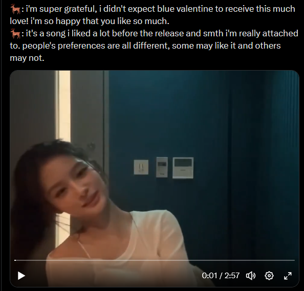Screen dimensions: 304x291
Task: Click the "love! i'm so happy" text line
Action: pos(90,21)
